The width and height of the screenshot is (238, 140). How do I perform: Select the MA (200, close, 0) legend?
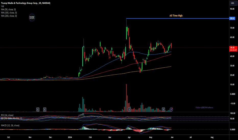(9, 16)
